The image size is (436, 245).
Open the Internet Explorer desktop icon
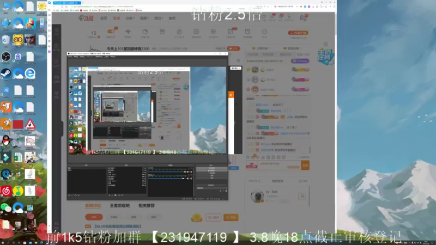point(30,73)
